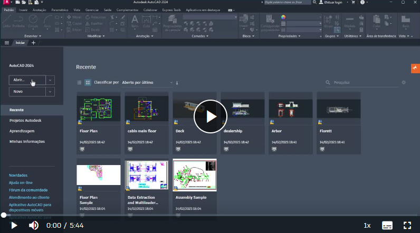Open the object color wheel swatch
This screenshot has width=420, height=233.
283,17
